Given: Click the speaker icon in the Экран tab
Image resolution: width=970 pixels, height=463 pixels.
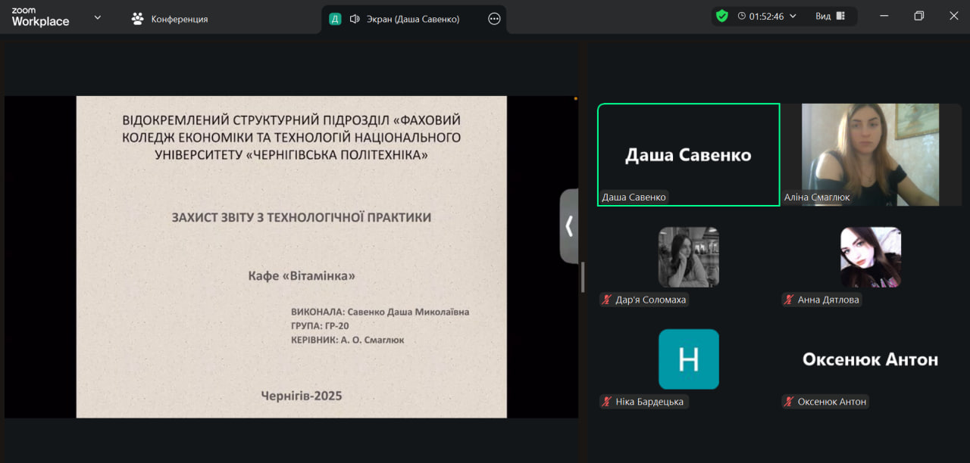Looking at the screenshot, I should pos(354,19).
